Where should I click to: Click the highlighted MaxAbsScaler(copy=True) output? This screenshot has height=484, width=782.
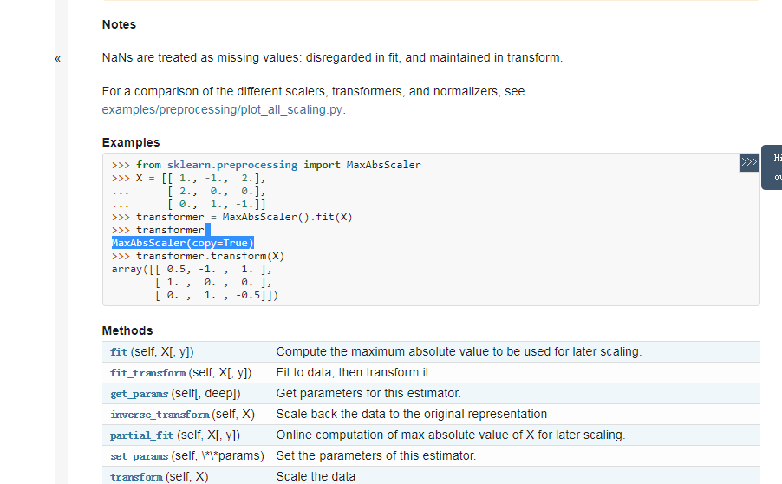click(x=183, y=244)
